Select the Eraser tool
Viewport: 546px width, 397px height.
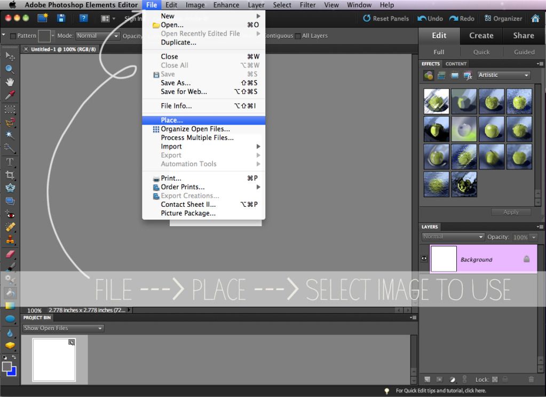[10, 254]
